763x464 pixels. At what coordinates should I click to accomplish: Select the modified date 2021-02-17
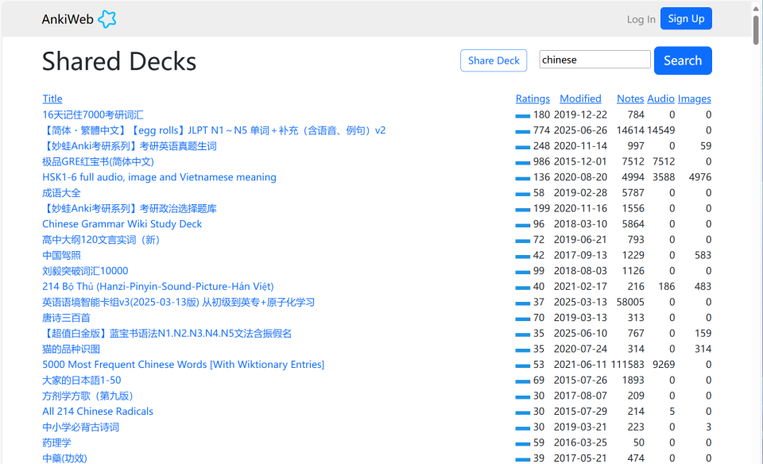pos(580,287)
